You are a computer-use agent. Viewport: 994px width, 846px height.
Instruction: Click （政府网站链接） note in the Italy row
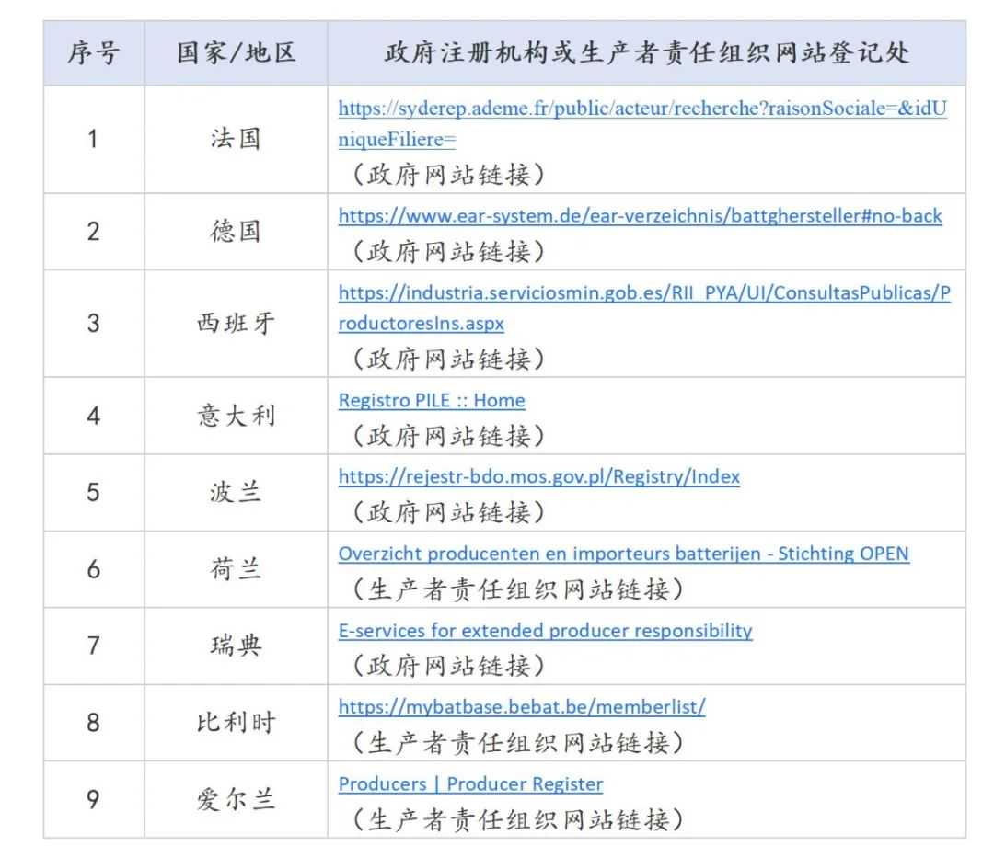449,436
